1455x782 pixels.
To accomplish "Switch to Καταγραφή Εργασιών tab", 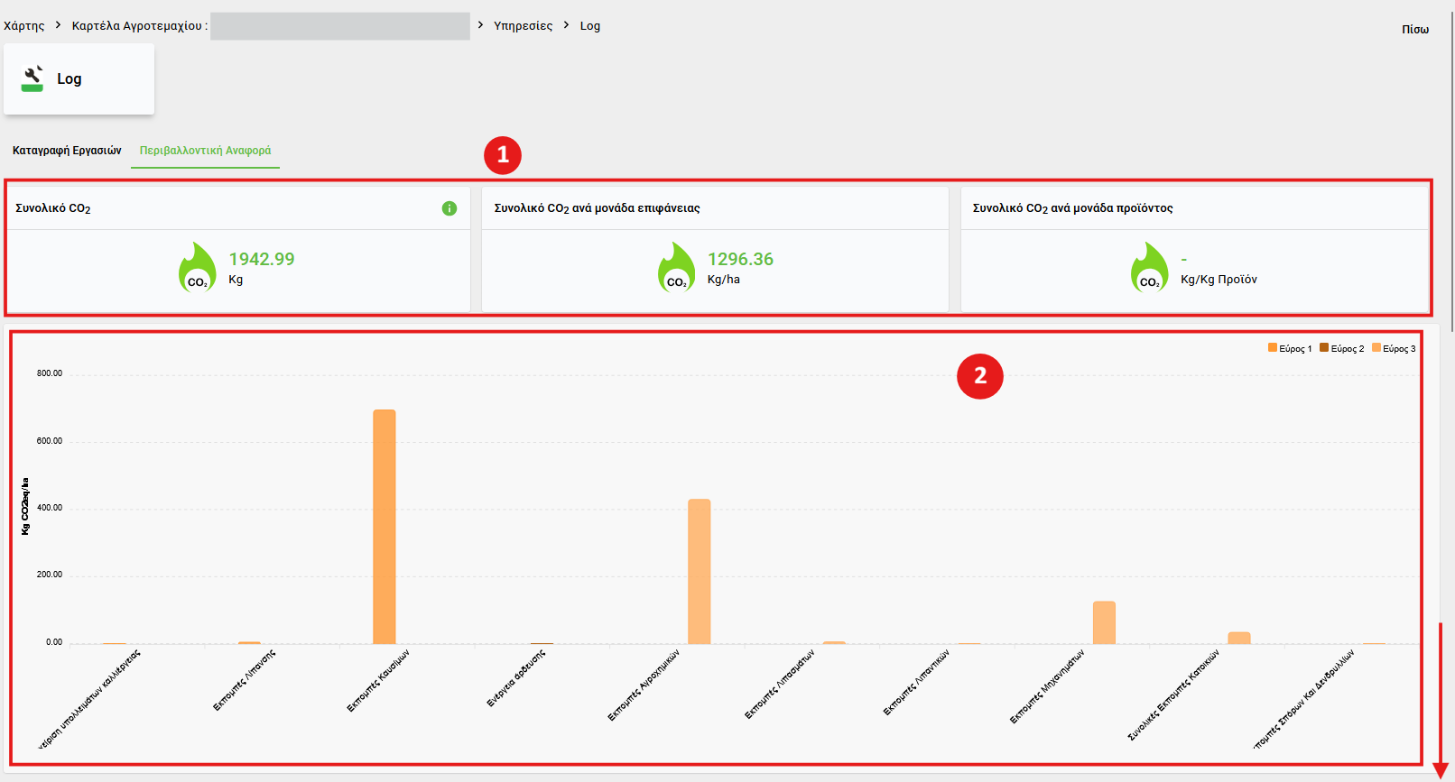I will pyautogui.click(x=67, y=151).
